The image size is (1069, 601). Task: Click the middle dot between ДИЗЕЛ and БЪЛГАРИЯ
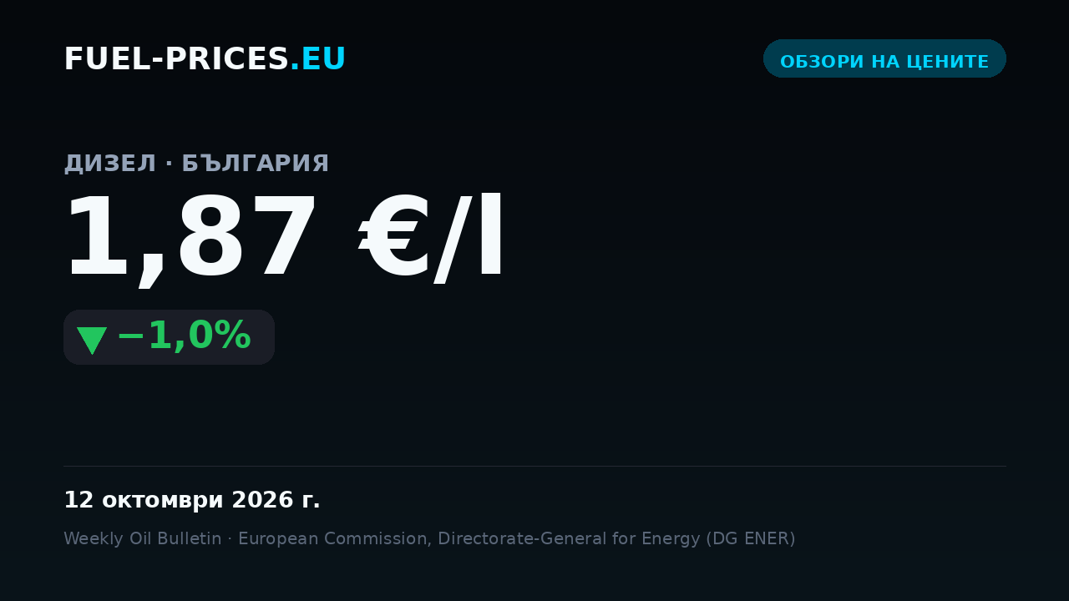point(169,164)
